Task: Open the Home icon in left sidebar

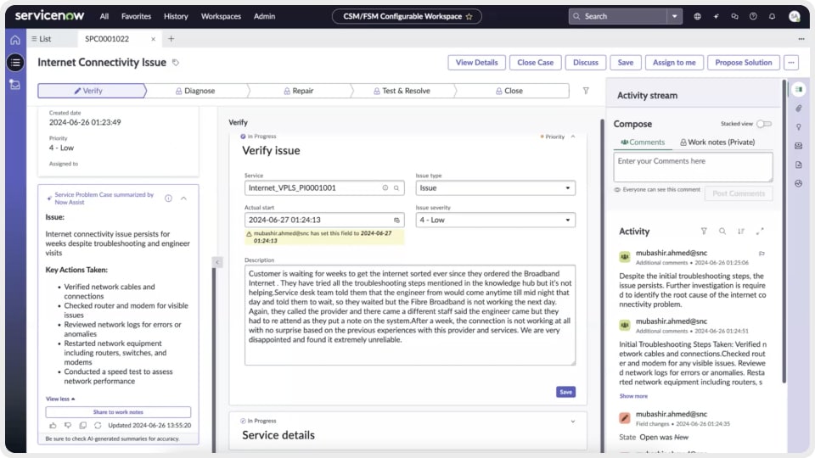Action: [15, 40]
